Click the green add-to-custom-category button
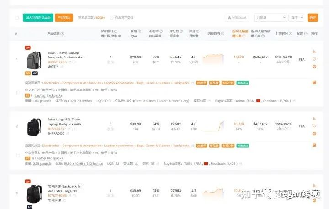Viewport: 329px width, 209px height. click(x=38, y=18)
